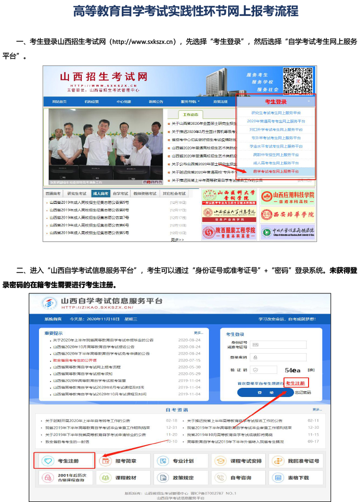Screen dimensions: 361x502
Task: Click the calendar icon beside 报考简章
Action: [x=105, y=461]
